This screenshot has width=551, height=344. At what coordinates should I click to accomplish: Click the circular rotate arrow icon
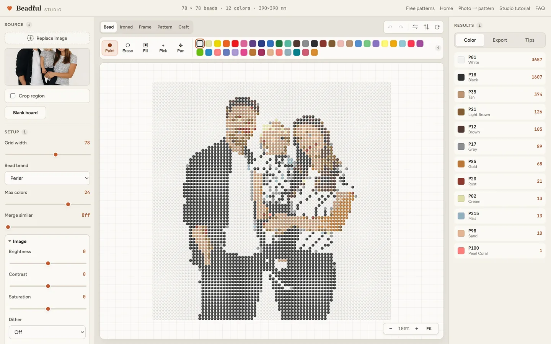coord(437,27)
